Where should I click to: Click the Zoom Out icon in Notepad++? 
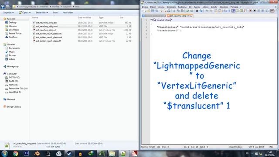pos(211,11)
